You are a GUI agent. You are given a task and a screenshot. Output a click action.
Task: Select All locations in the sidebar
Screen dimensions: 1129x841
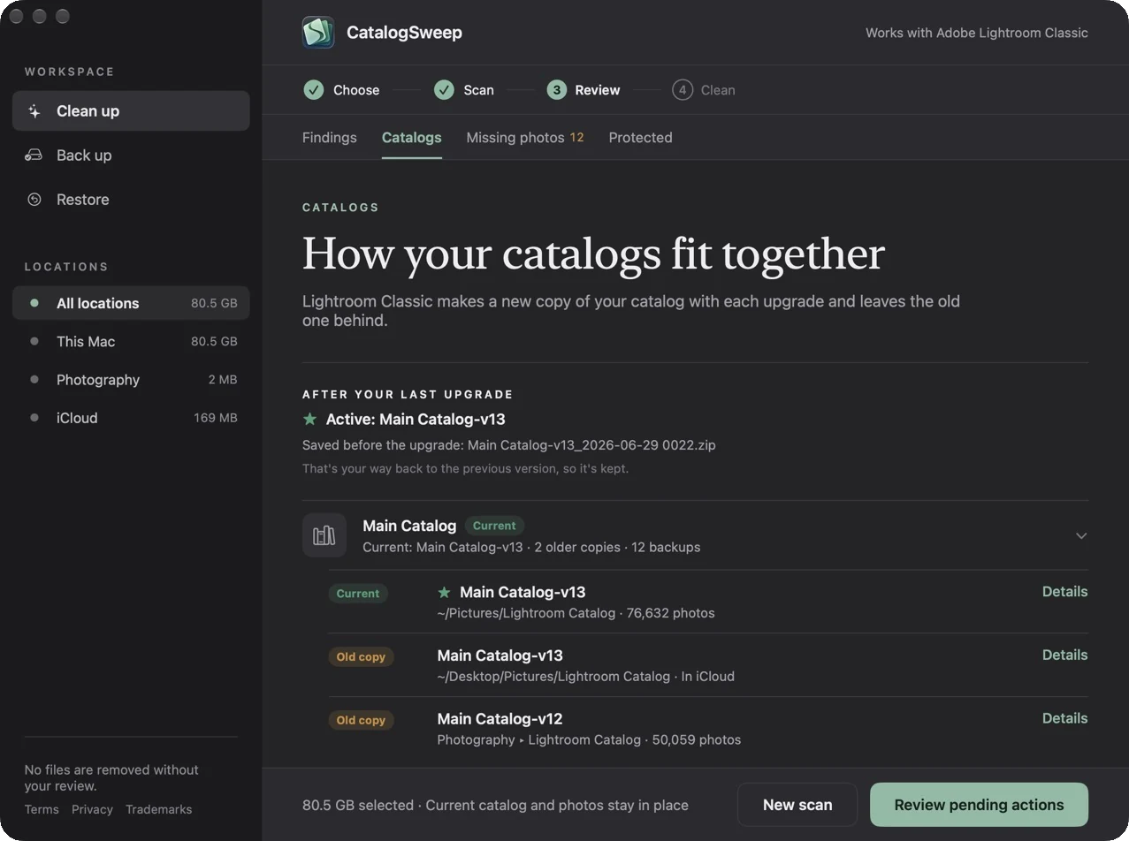(x=131, y=303)
